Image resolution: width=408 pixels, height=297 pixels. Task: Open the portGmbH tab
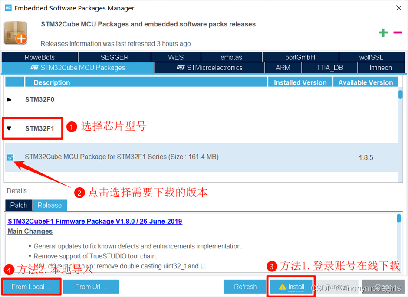[x=300, y=57]
